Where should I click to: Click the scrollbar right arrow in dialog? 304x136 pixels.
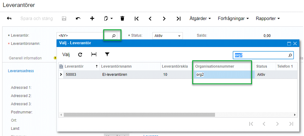point(295,115)
